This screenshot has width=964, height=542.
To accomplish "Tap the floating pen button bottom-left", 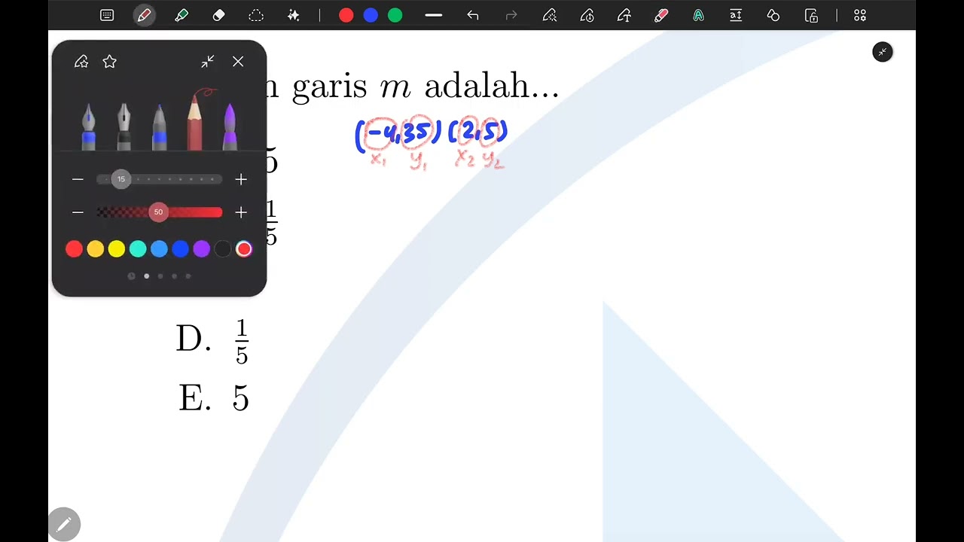I will pos(64,525).
